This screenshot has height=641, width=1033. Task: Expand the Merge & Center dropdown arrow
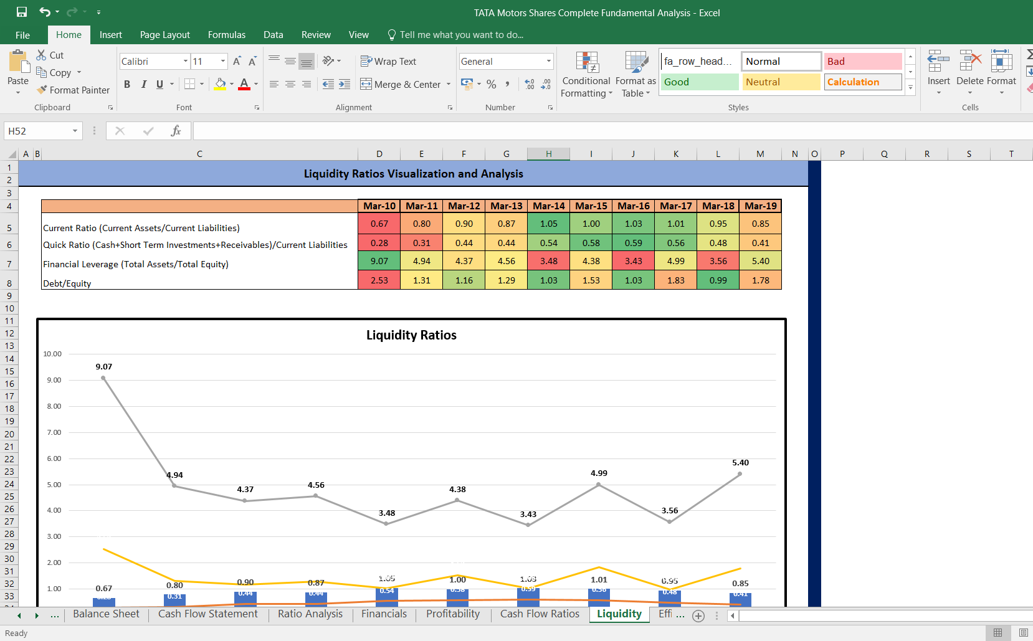[x=449, y=84]
